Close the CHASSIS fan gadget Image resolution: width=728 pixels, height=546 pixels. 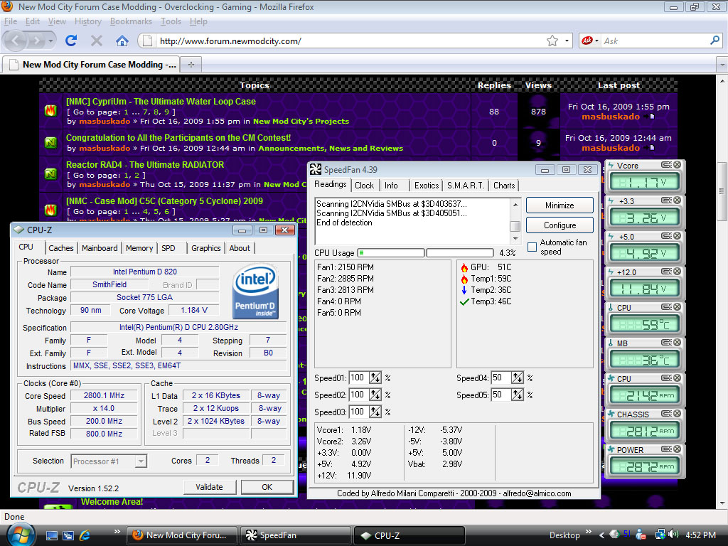677,414
